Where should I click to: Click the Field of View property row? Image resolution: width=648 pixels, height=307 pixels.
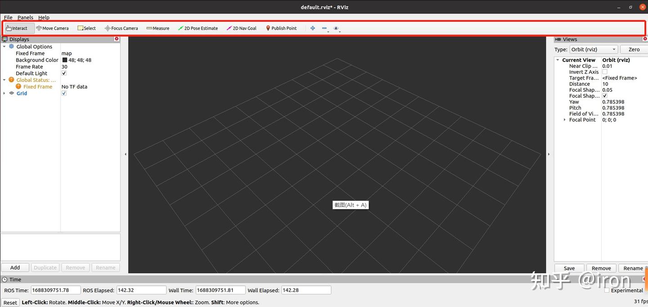pyautogui.click(x=601, y=114)
